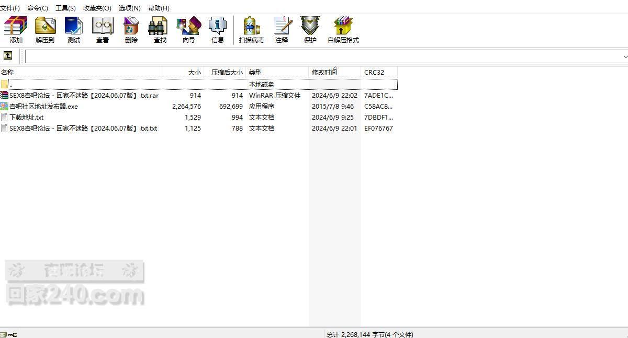Click the 本地磁盘 type cell

click(x=262, y=84)
